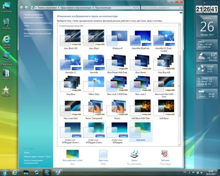Open Центр специальных возможностей link
The width and height of the screenshot is (220, 176).
click(33, 161)
